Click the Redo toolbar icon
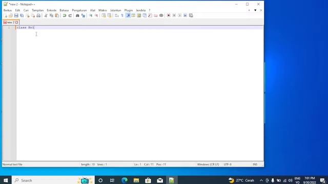The image size is (328, 184). coord(70,16)
